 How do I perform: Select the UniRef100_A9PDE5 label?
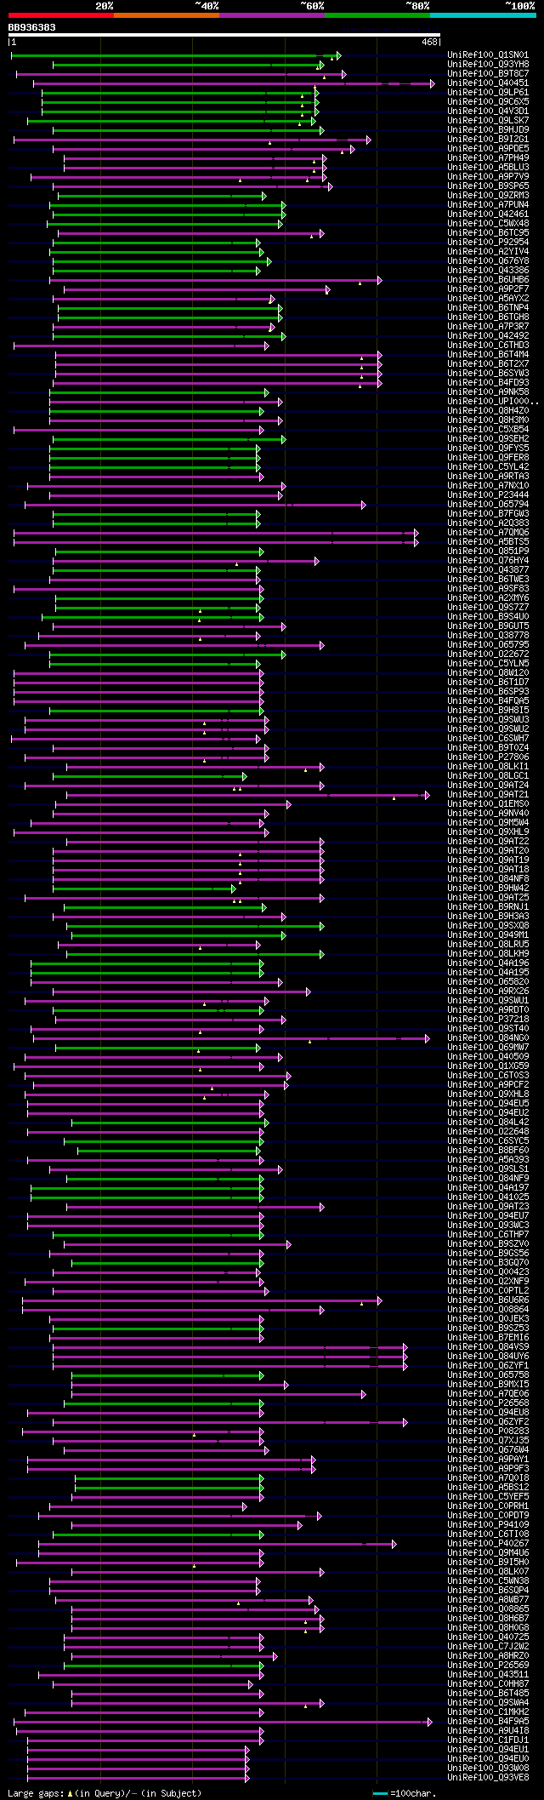488,149
